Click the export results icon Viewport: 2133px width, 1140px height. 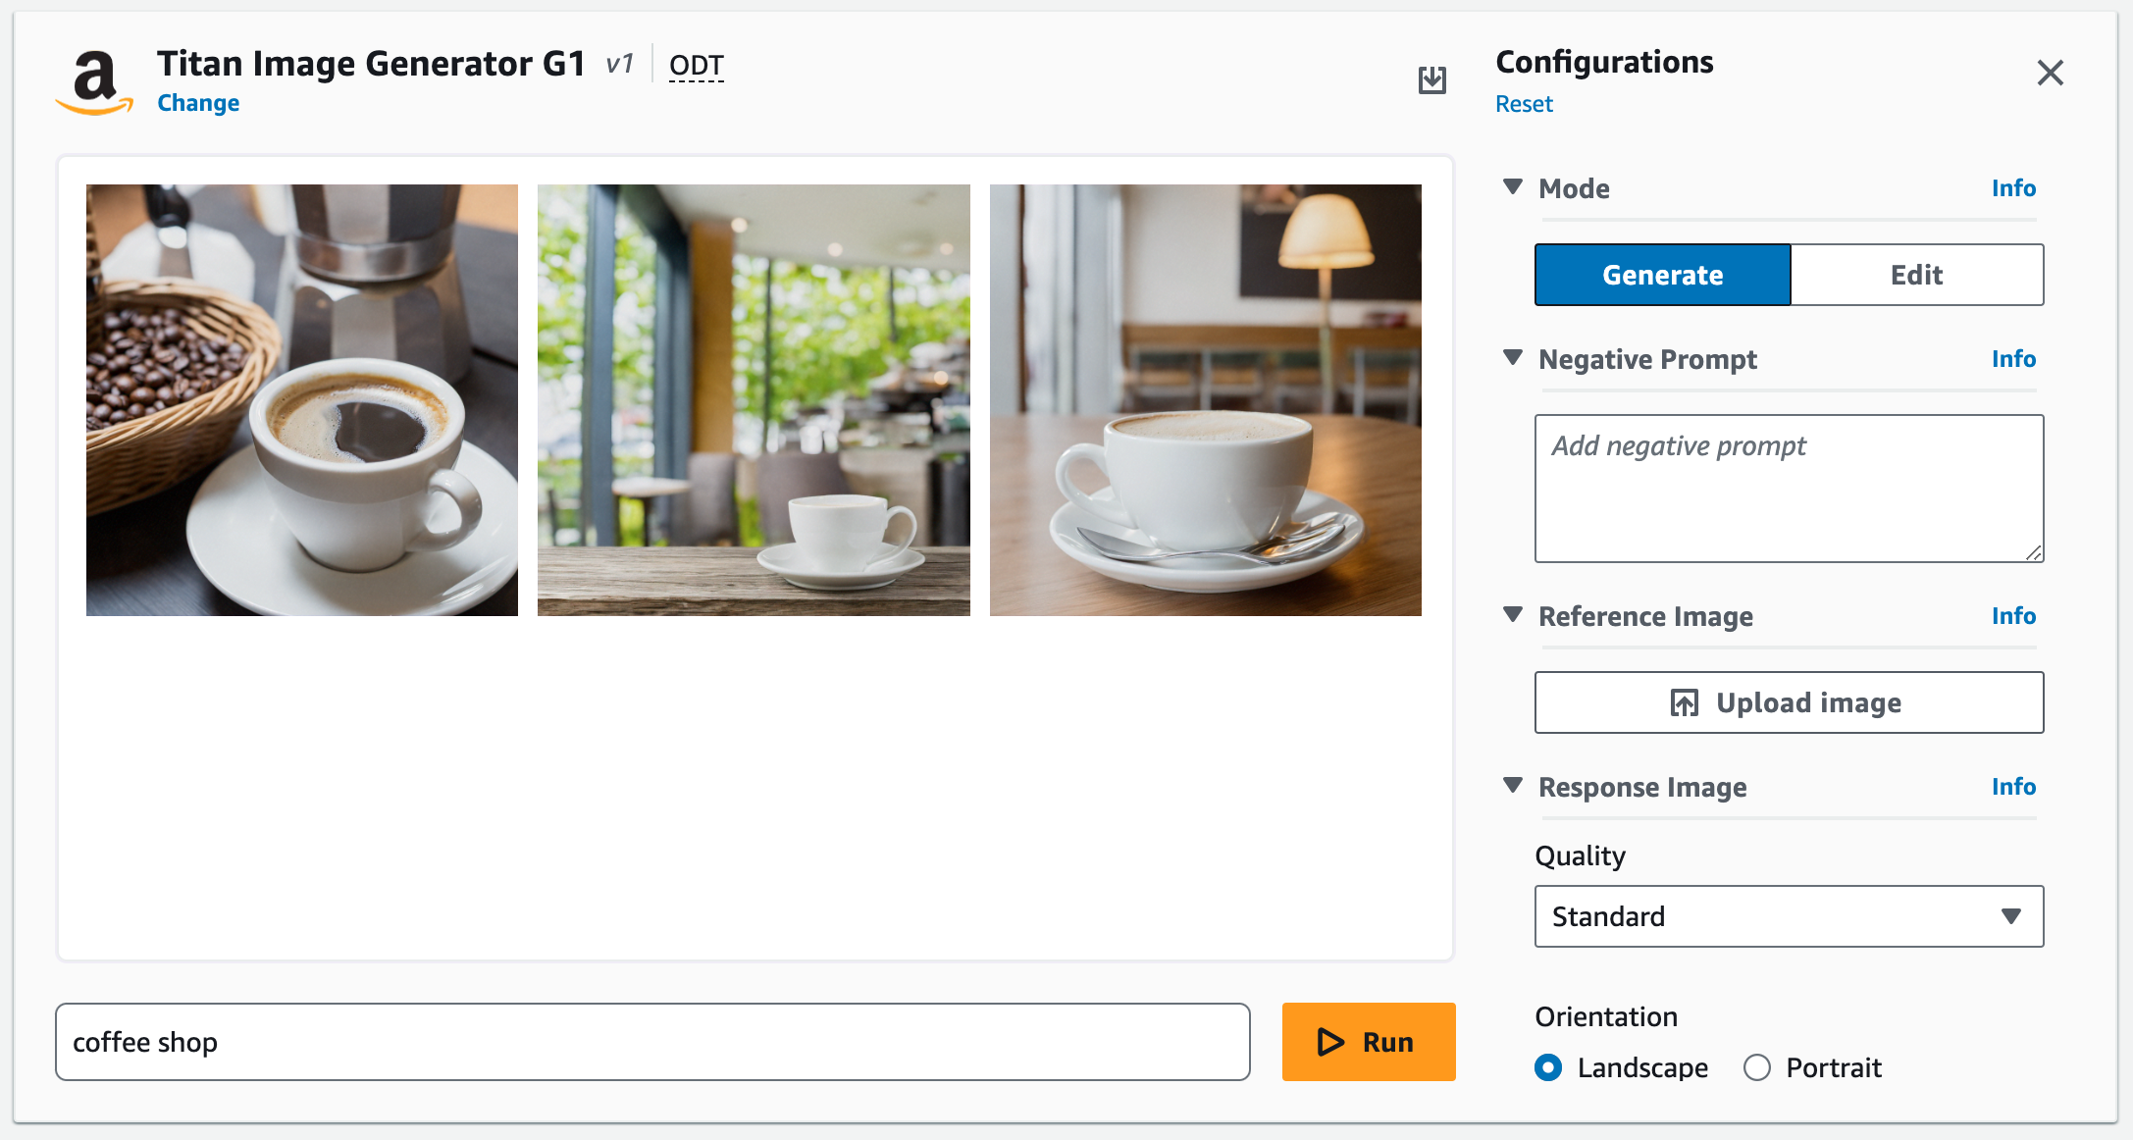tap(1431, 79)
